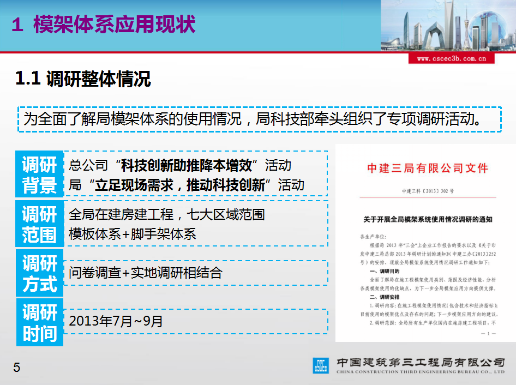Click the salutation "各生产单位:" in the document
The image size is (516, 385).
373,237
